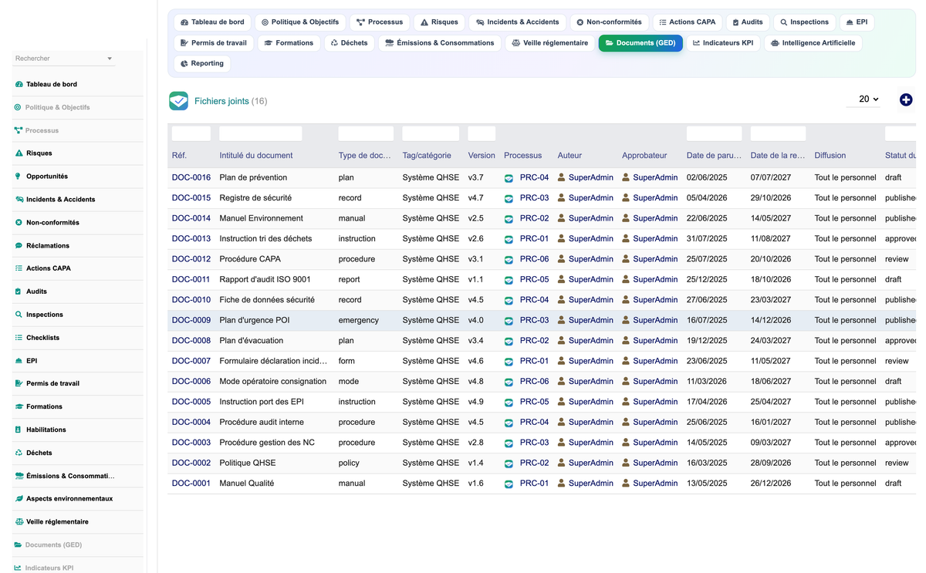The image size is (926, 573).
Task: Open the Documents (GED) sidebar item
Action: [79, 545]
